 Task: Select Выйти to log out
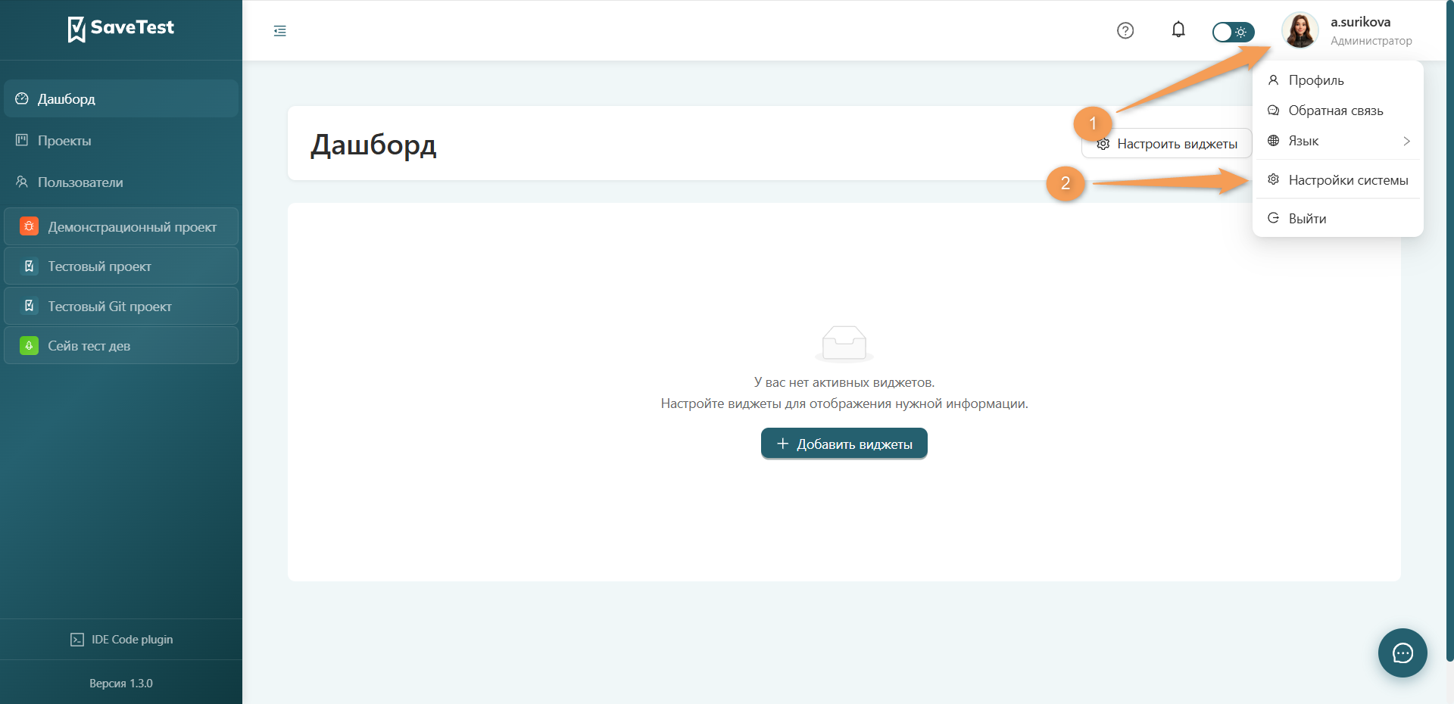[x=1338, y=219]
